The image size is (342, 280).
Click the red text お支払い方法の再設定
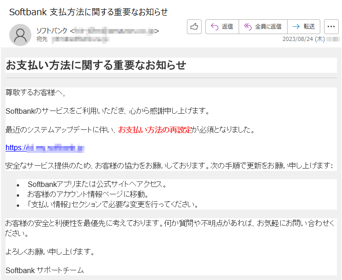[155, 130]
